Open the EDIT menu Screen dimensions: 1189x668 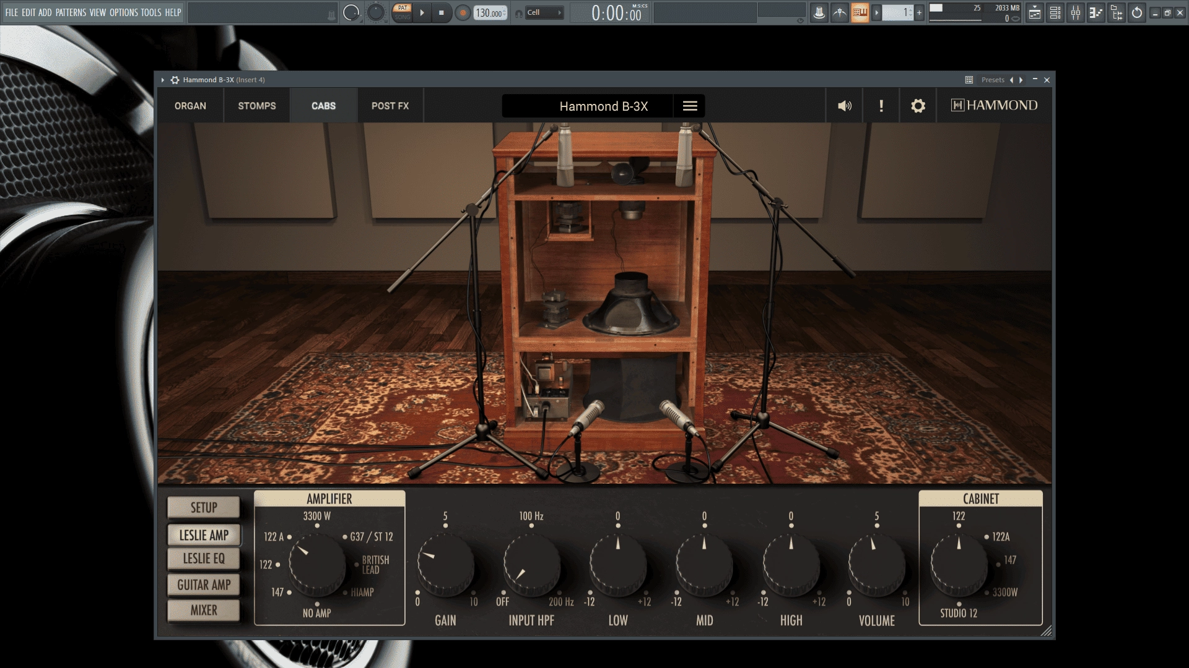(x=28, y=12)
